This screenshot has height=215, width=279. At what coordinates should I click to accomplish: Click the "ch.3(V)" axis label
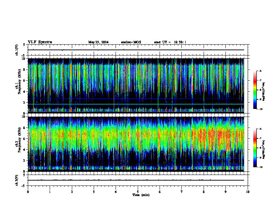pos(17,180)
